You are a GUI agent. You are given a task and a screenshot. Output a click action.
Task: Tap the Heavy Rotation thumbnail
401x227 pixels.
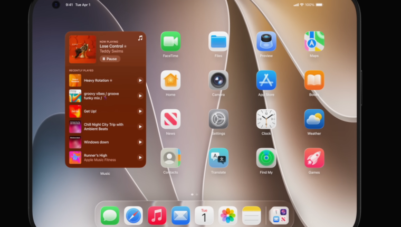click(75, 80)
